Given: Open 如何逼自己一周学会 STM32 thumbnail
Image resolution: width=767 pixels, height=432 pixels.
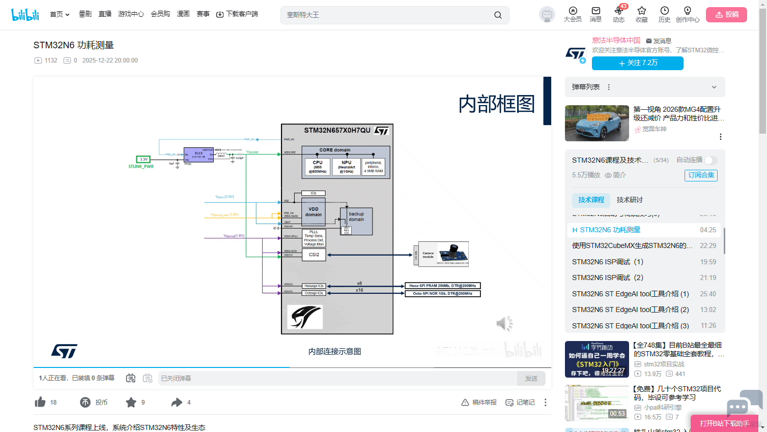Looking at the screenshot, I should point(597,359).
